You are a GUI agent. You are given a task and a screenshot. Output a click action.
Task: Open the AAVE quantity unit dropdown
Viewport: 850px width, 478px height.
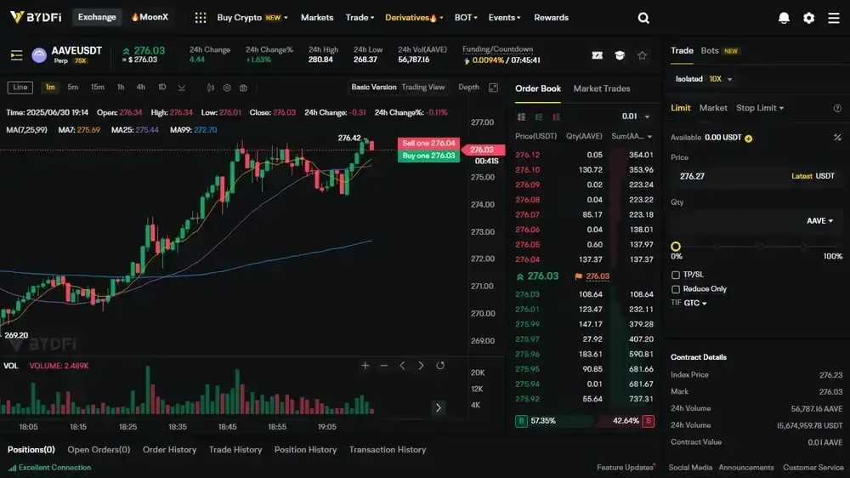[819, 221]
